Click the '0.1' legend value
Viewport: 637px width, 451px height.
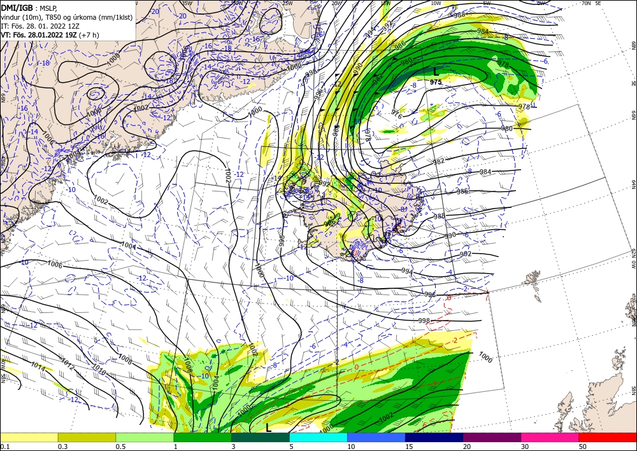tap(5, 447)
